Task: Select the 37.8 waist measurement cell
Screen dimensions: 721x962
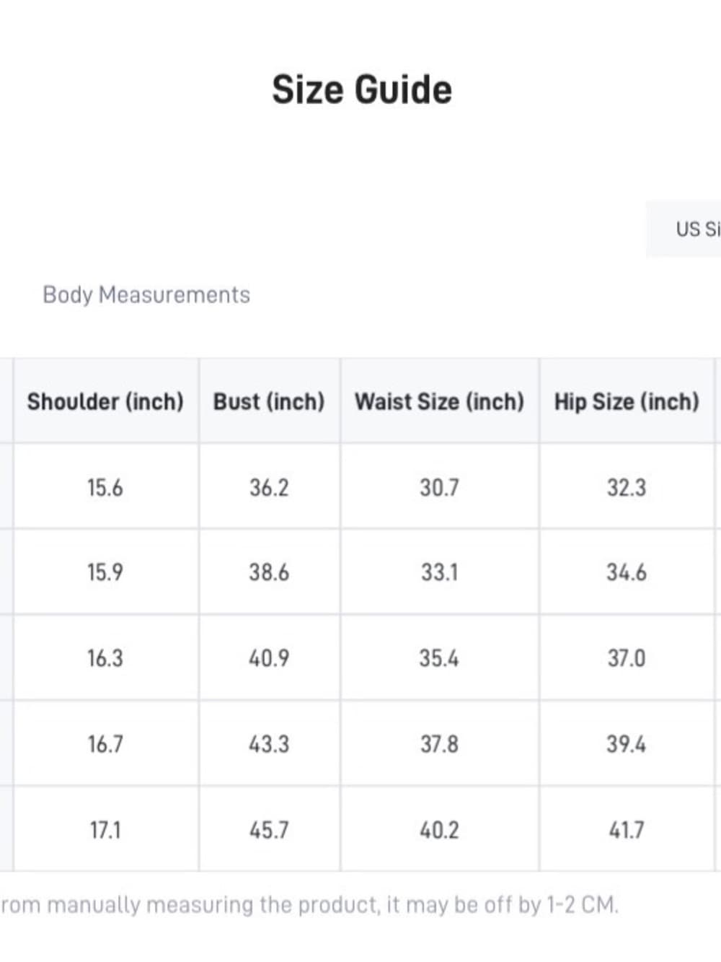Action: click(439, 743)
